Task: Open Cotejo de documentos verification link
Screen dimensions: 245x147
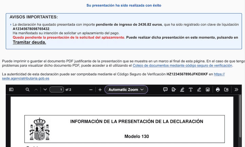Action: coord(182,65)
